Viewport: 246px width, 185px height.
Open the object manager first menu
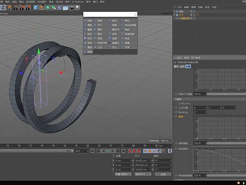coord(179,7)
